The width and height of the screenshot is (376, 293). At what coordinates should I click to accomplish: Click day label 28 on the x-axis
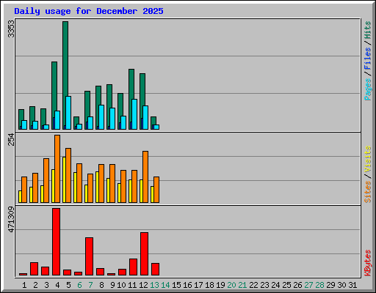(x=319, y=285)
